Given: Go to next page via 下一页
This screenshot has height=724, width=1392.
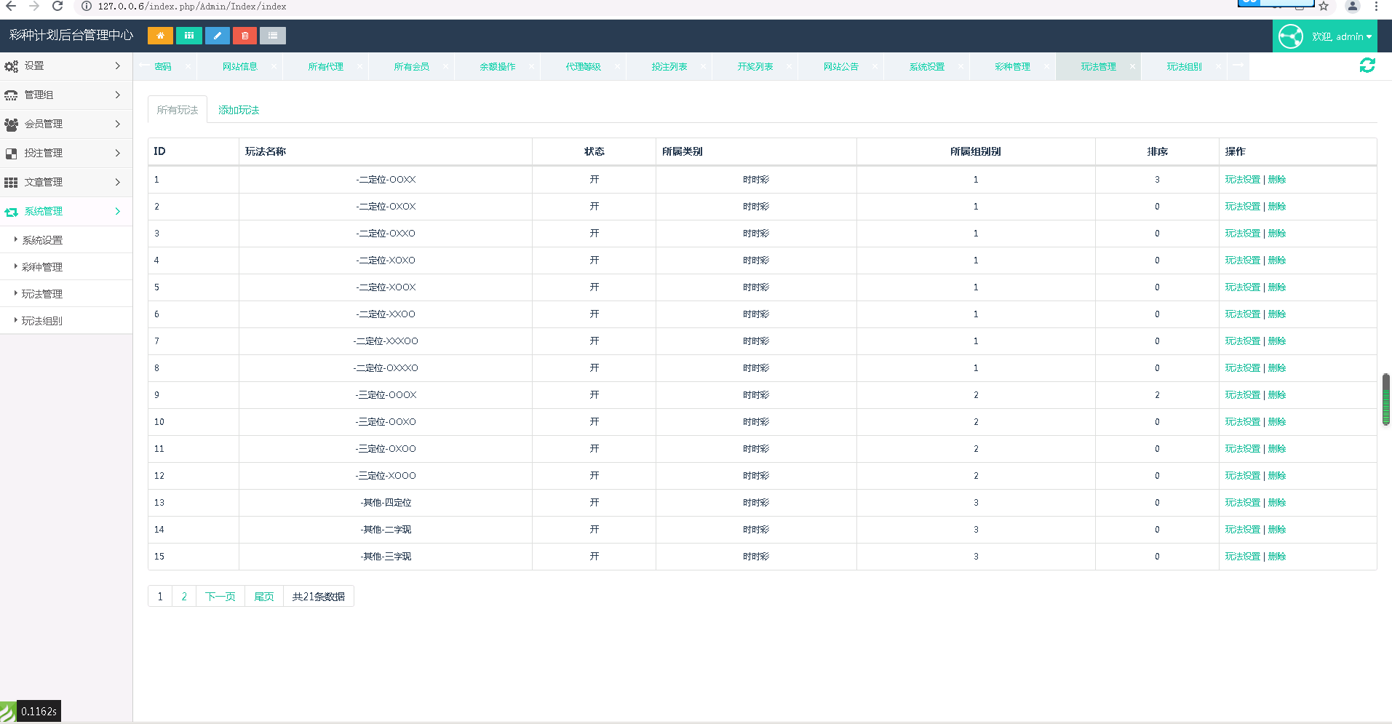Looking at the screenshot, I should 220,597.
